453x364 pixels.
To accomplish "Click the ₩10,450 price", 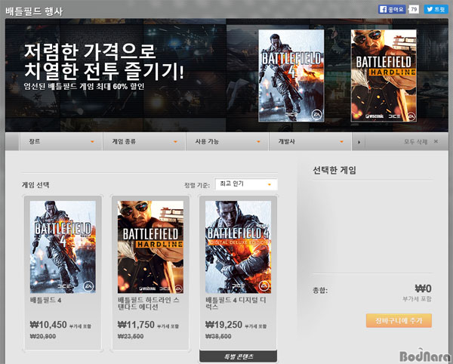I will click(48, 325).
